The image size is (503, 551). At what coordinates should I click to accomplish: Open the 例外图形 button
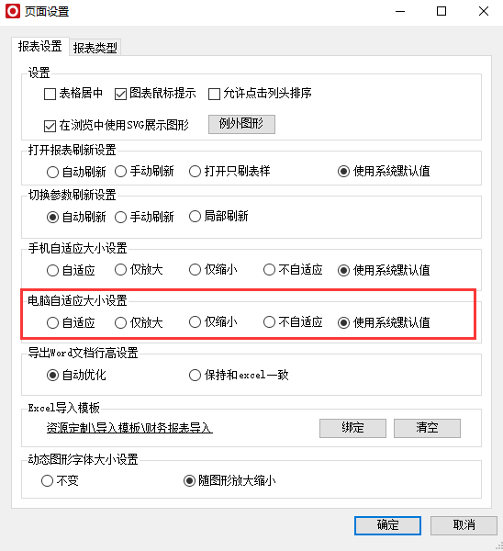coord(241,124)
